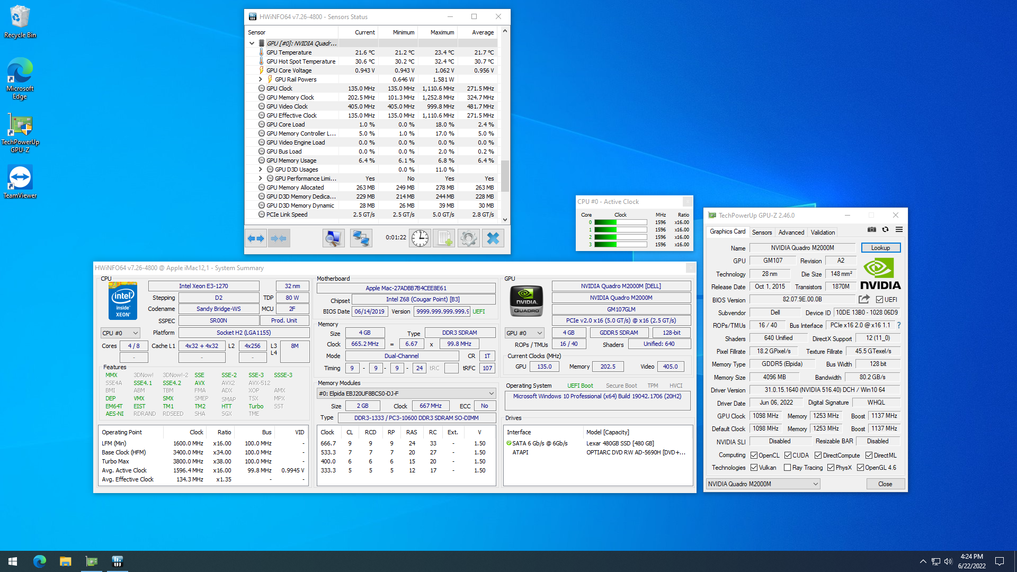Toggle the DirectML checkbox
Viewport: 1017px width, 572px height.
[x=869, y=455]
